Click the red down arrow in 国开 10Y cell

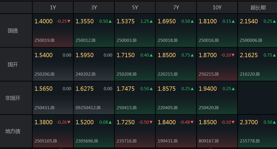[x=233, y=55]
